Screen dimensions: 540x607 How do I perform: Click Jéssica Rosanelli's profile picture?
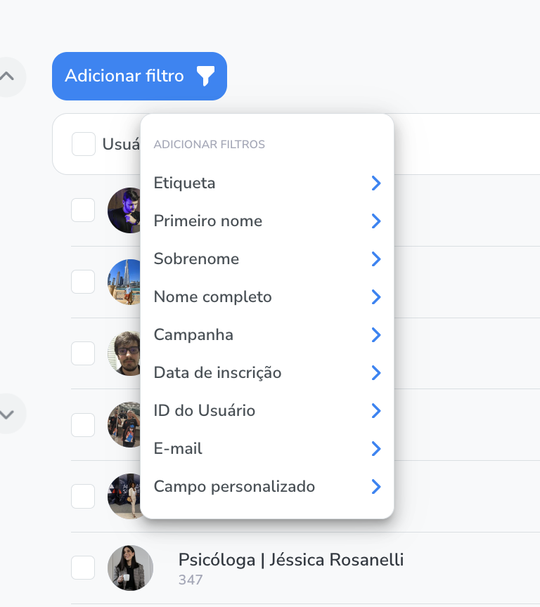point(130,568)
